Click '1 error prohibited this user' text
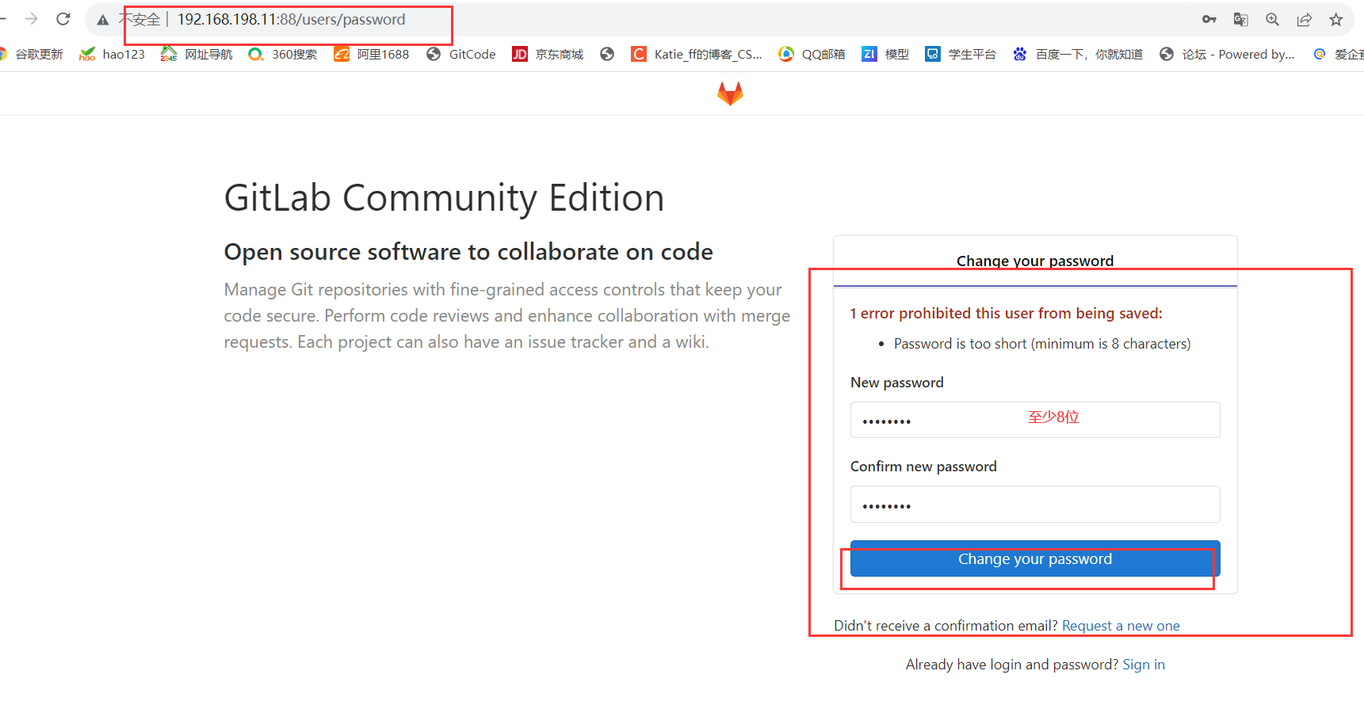Screen dimensions: 1364x705 1007,314
